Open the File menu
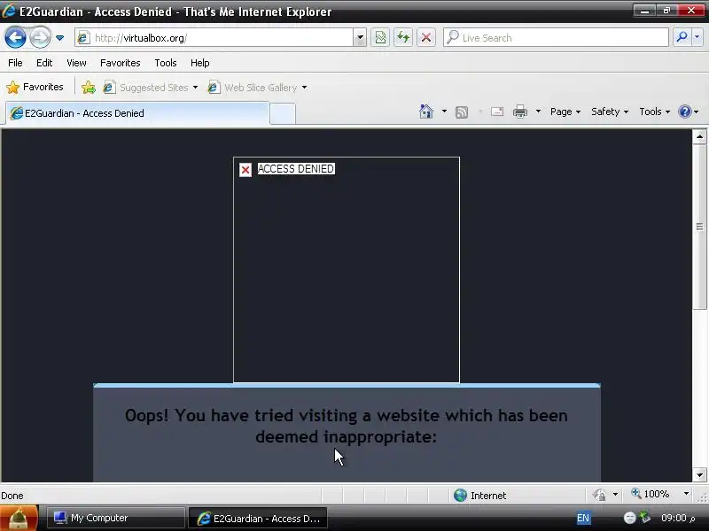Viewport: 709px width, 531px height. [x=15, y=63]
